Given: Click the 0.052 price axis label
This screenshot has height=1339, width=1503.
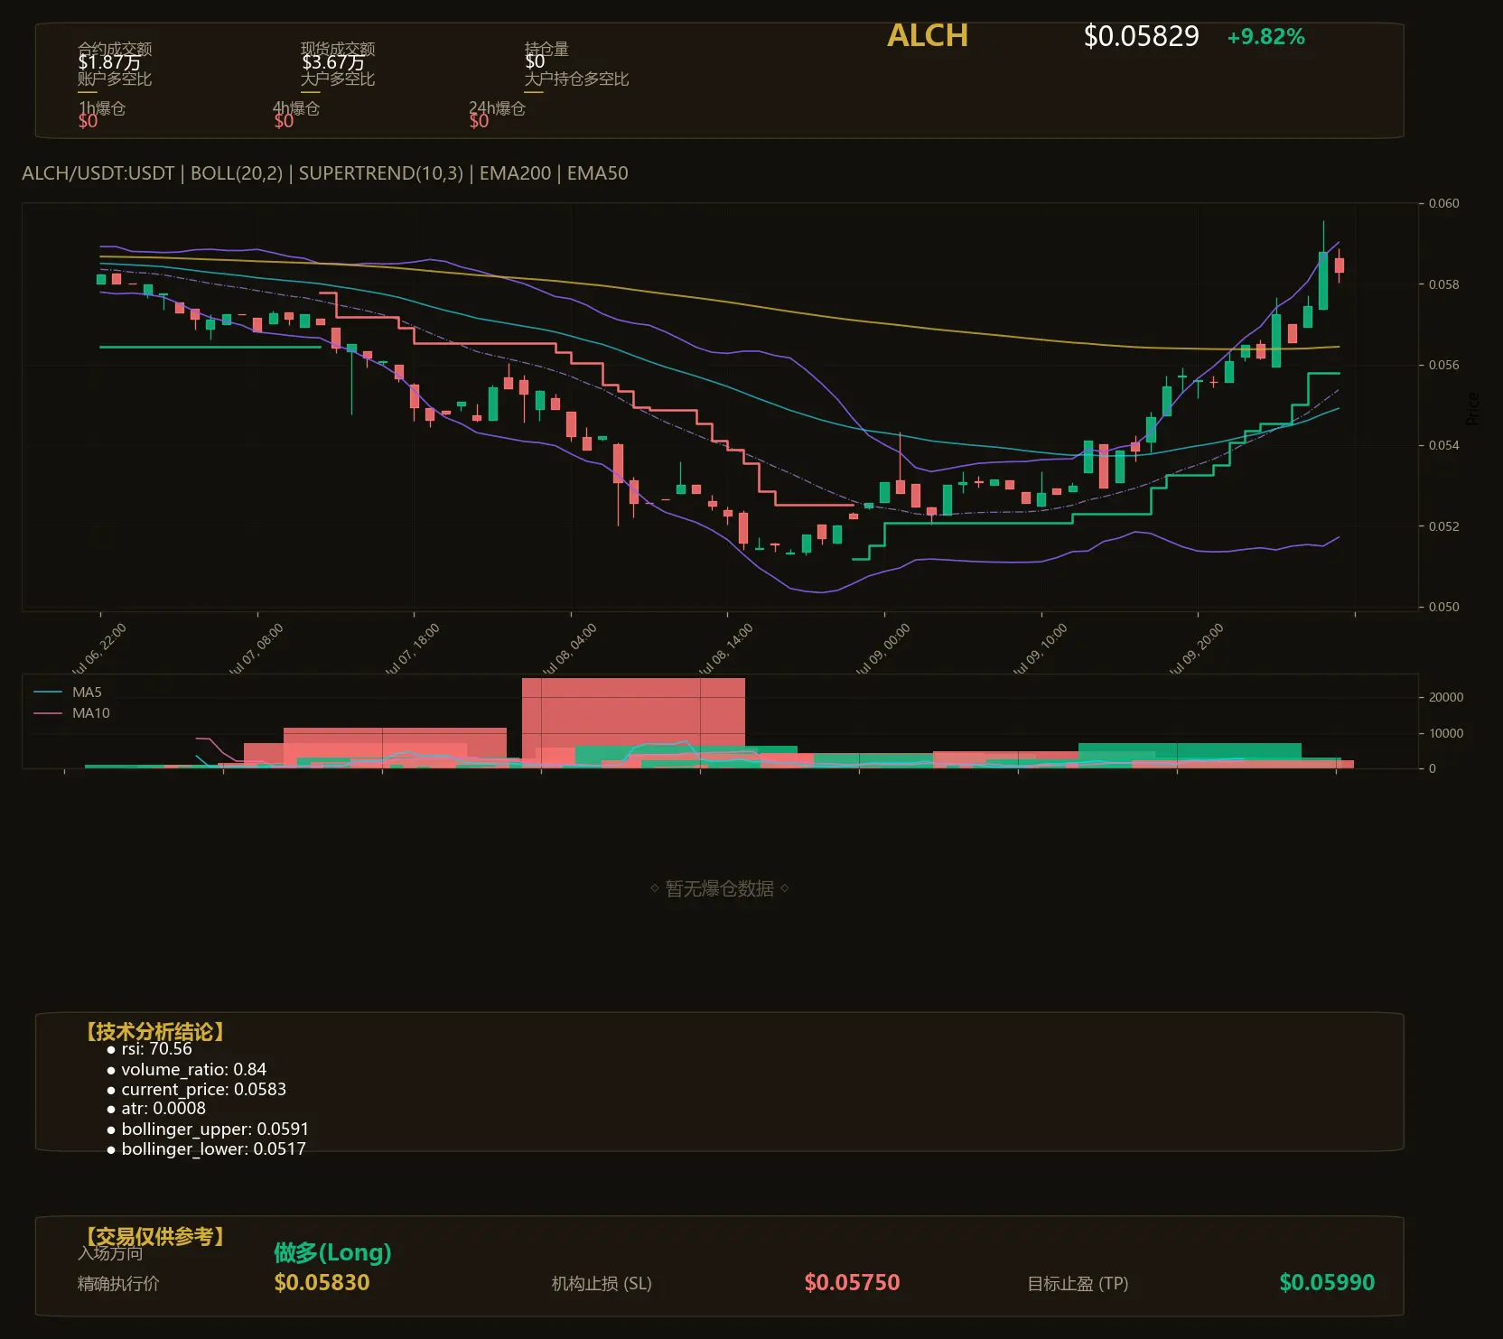Looking at the screenshot, I should tap(1443, 526).
